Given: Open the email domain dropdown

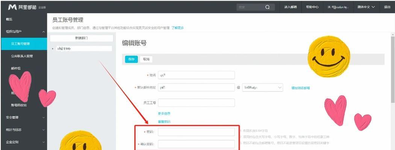Looking at the screenshot, I should point(262,87).
